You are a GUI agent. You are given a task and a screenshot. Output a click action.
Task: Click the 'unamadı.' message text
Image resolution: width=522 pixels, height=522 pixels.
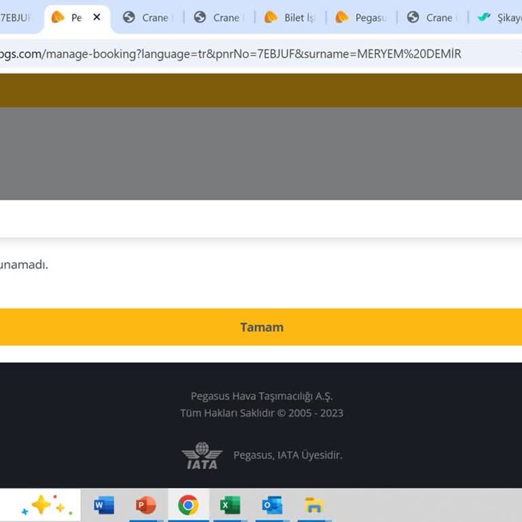click(x=24, y=265)
